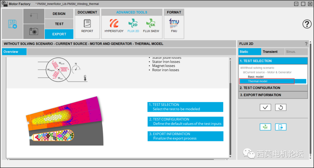Select the Sinus. application tab

pyautogui.click(x=296, y=52)
